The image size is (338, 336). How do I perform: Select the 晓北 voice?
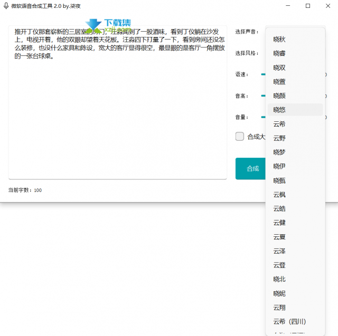point(295,280)
